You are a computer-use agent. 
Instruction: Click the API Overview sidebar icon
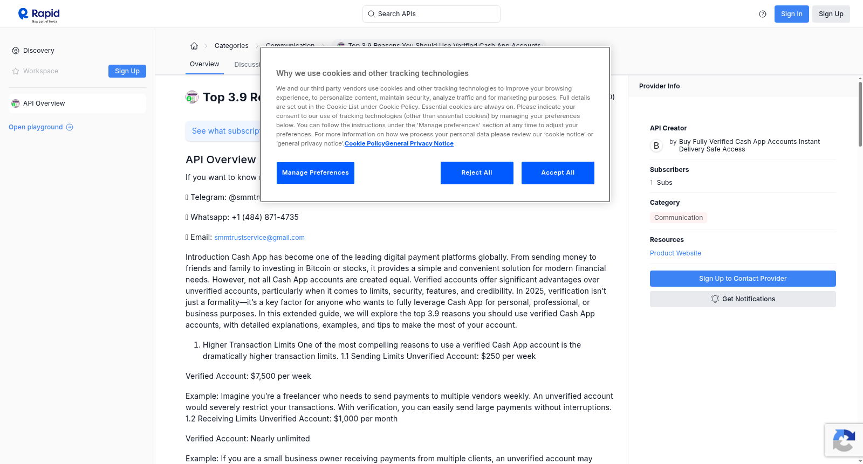(16, 103)
